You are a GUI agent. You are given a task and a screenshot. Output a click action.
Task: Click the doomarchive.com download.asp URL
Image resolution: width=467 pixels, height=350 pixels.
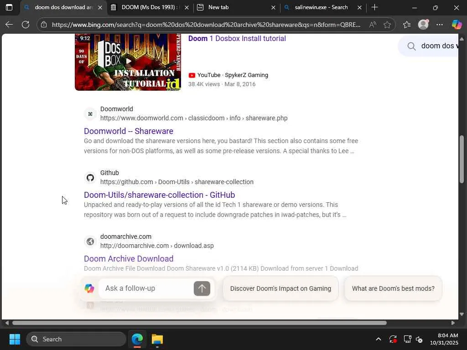tap(157, 246)
